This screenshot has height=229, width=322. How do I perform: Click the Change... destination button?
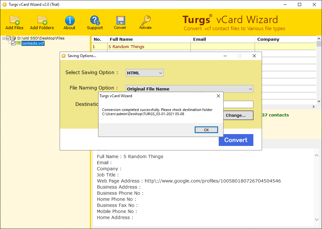point(238,115)
